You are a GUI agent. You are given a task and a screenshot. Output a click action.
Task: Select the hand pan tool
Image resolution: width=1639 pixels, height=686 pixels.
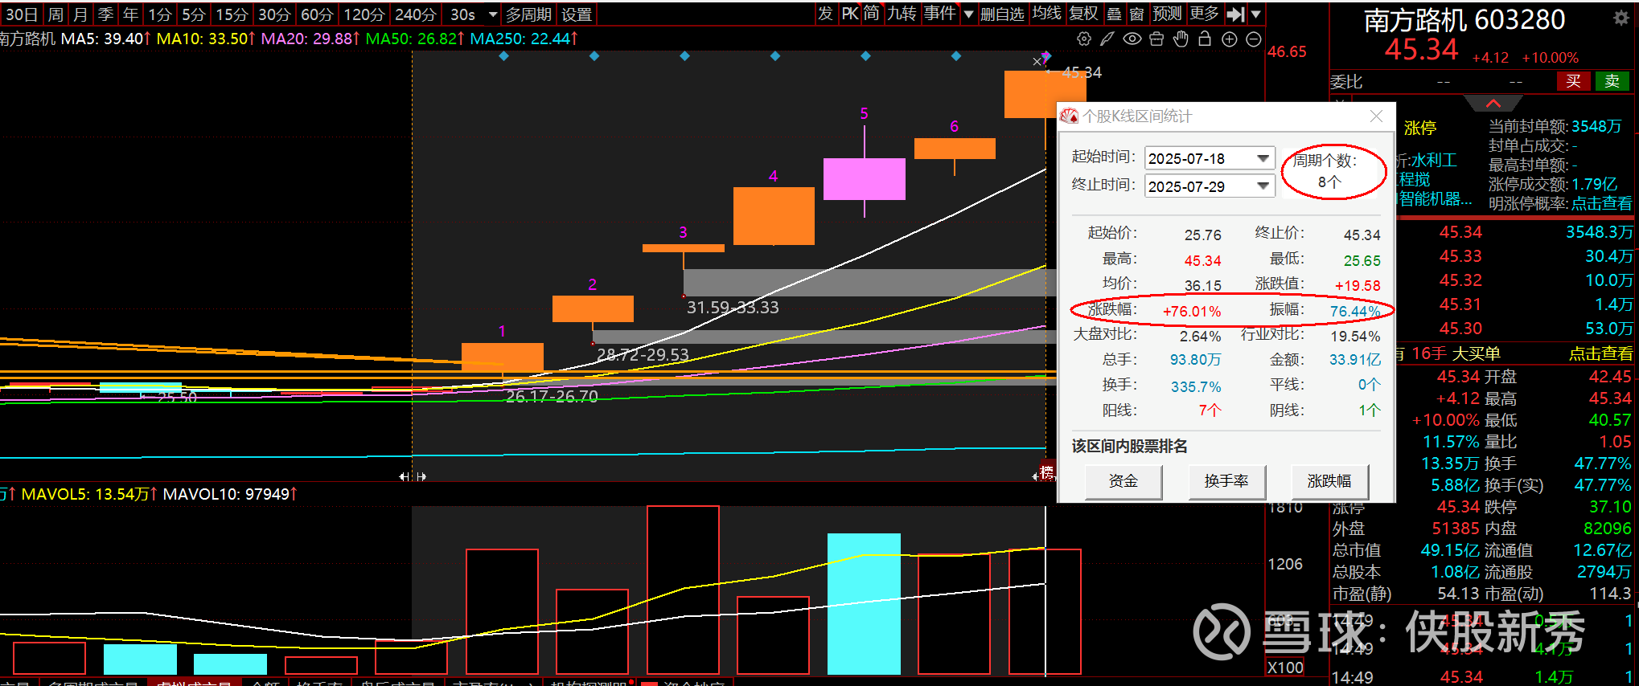coord(1181,39)
